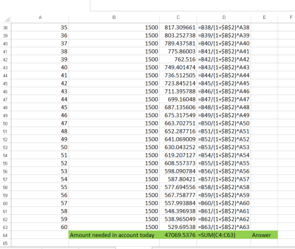Select column F header

click(x=287, y=17)
